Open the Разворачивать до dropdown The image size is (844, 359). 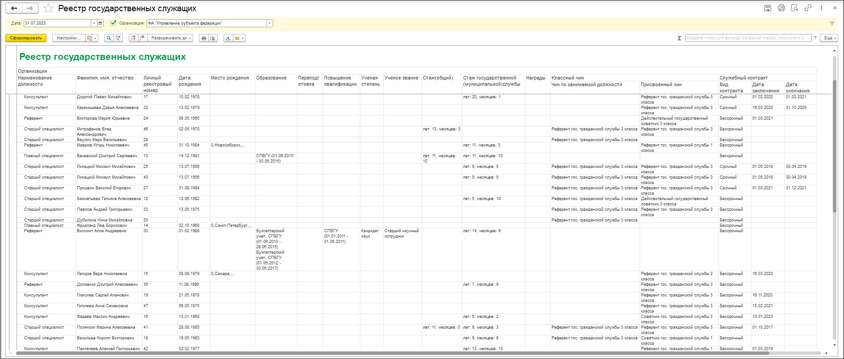[x=170, y=38]
